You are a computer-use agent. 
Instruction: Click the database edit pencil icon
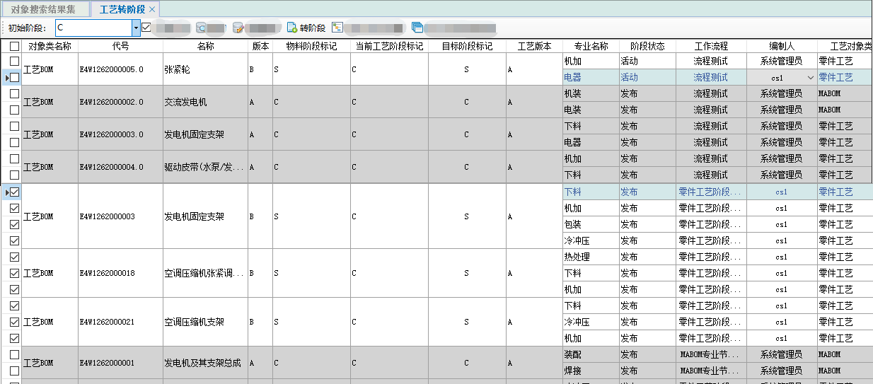click(238, 28)
